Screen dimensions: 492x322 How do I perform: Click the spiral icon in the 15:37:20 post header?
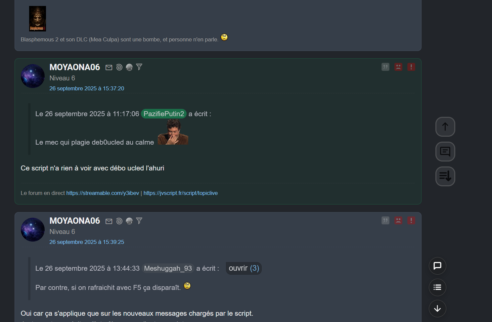pos(119,68)
